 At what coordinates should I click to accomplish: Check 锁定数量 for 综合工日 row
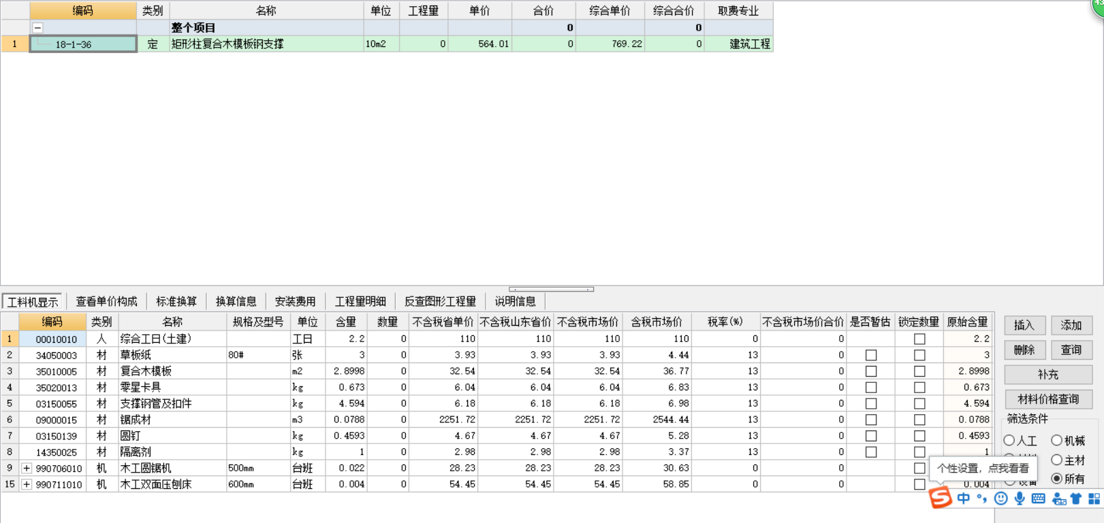[919, 339]
